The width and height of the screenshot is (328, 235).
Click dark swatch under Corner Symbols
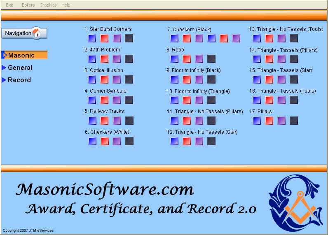click(129, 100)
